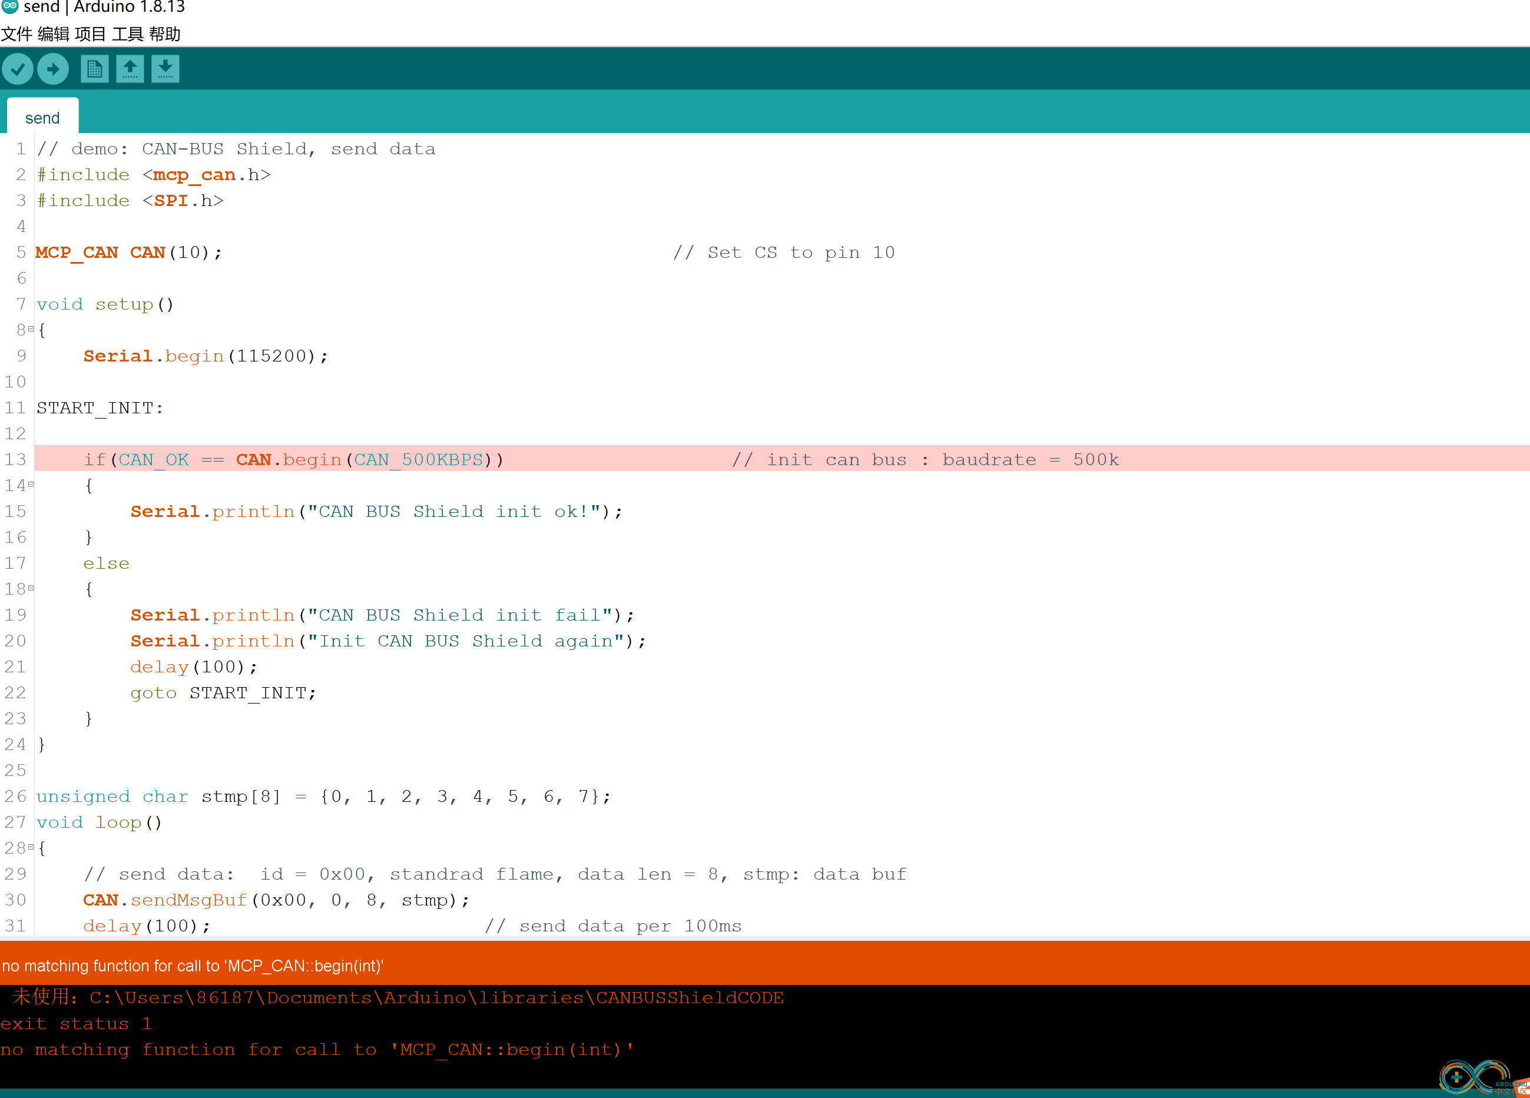Click the 'START_INIT:' label on line 11
The height and width of the screenshot is (1098, 1530).
click(100, 408)
